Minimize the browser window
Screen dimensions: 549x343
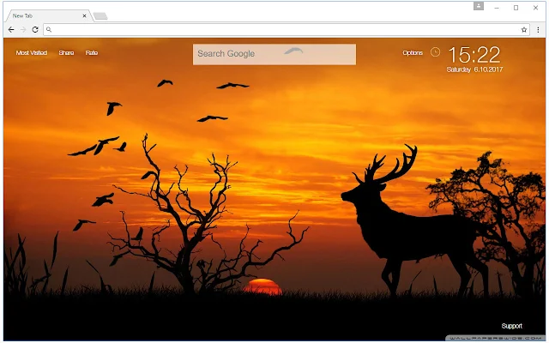pyautogui.click(x=497, y=8)
